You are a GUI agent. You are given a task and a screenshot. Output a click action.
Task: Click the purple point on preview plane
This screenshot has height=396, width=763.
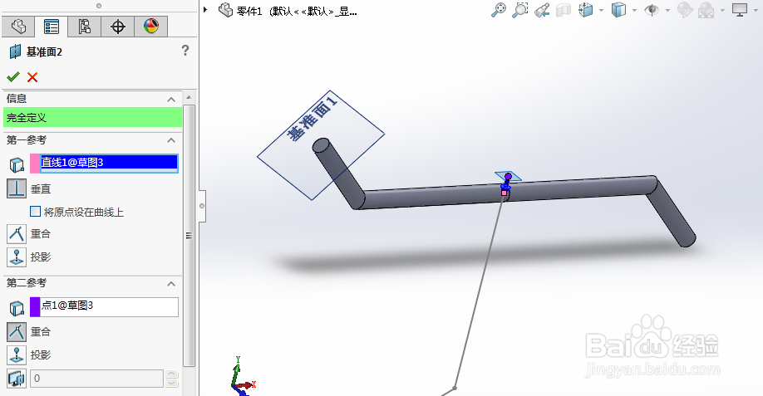tap(508, 176)
